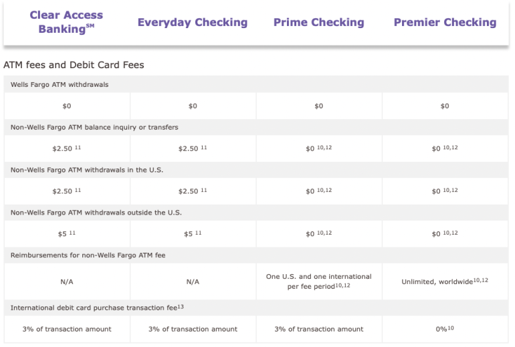
Task: Click the balance inquiry or transfers row label
Action: [94, 127]
